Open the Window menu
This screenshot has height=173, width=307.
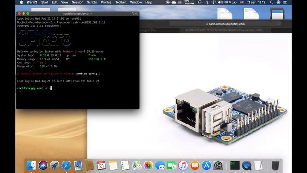tap(136, 2)
